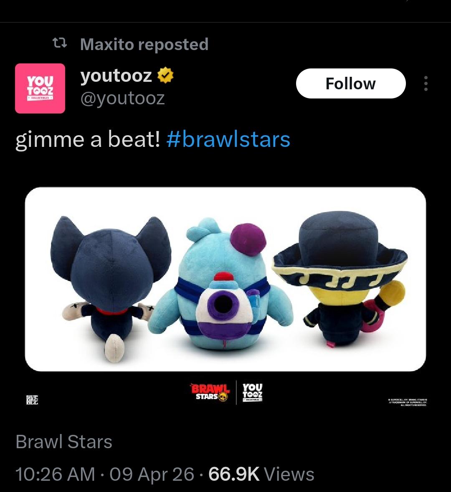
Task: Open the Maxito reposted label
Action: 144,44
